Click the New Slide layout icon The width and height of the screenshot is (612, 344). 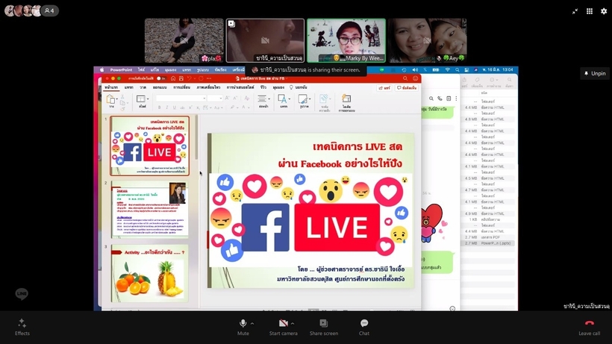tap(141, 98)
